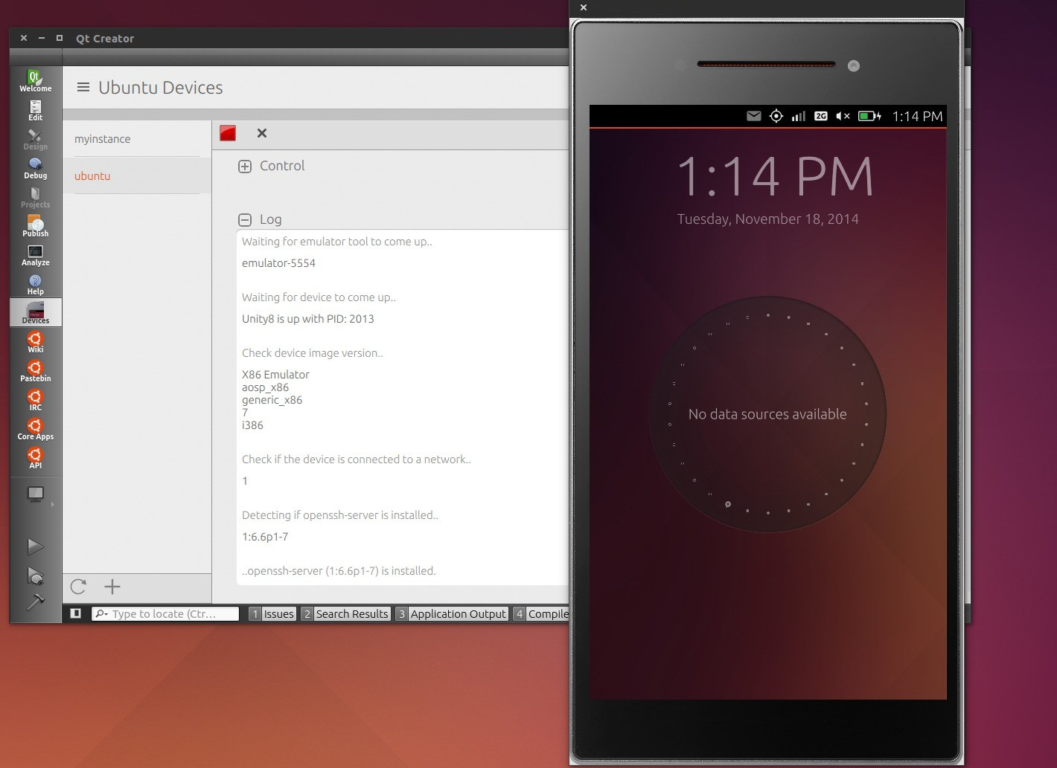Open the Application Output pane
Screen dimensions: 1057x768
(x=452, y=613)
